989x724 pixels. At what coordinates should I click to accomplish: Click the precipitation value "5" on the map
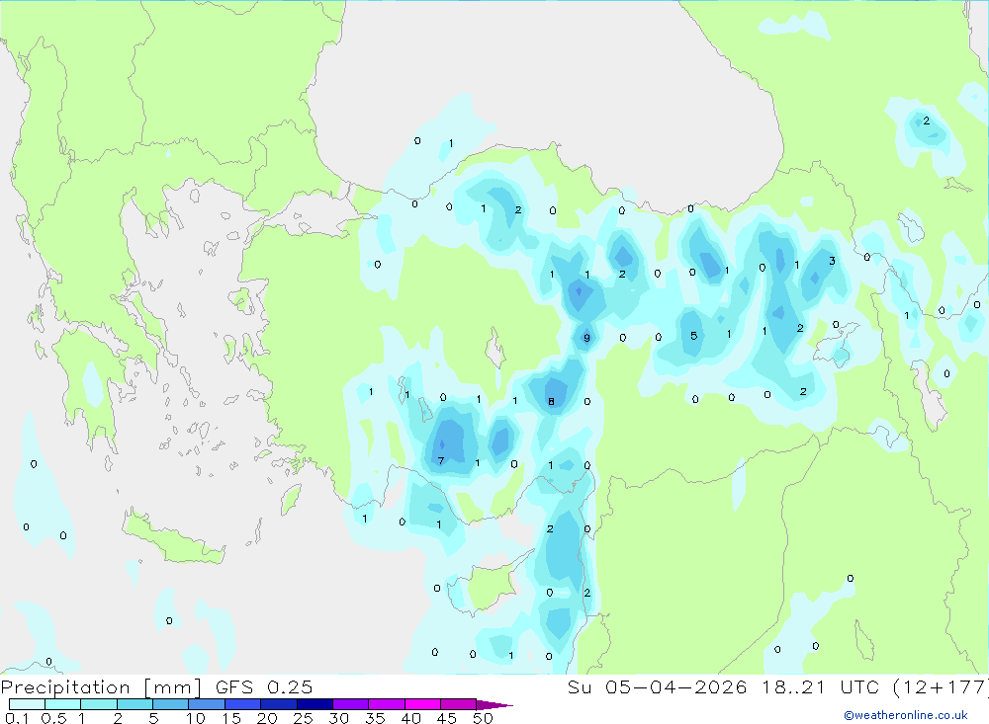[x=694, y=336]
